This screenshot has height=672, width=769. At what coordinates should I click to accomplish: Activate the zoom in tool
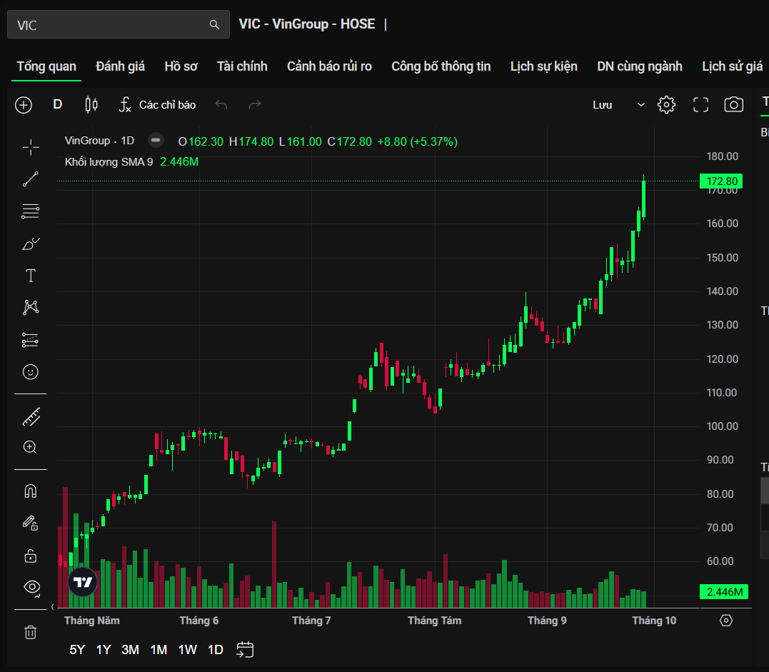pyautogui.click(x=31, y=447)
